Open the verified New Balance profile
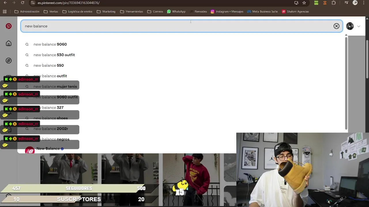This screenshot has width=369, height=207. tap(50, 149)
